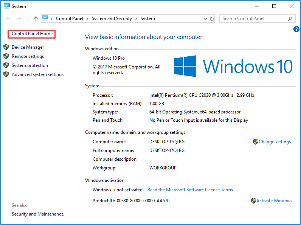Close the System window
The image size is (301, 225).
click(x=292, y=6)
